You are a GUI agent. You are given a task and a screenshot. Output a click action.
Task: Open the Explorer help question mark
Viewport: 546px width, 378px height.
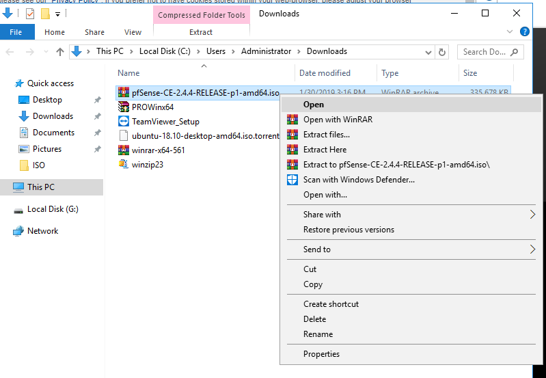click(524, 31)
